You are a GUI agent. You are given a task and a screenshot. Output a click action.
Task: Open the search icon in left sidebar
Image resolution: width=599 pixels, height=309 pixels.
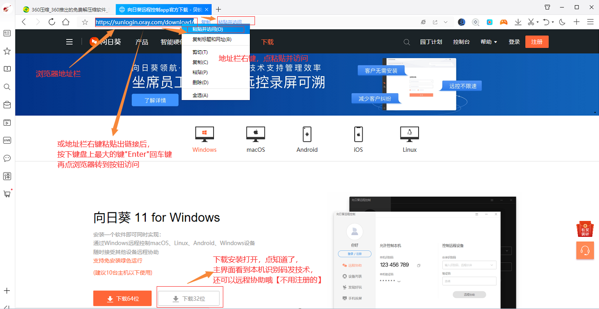[x=7, y=87]
